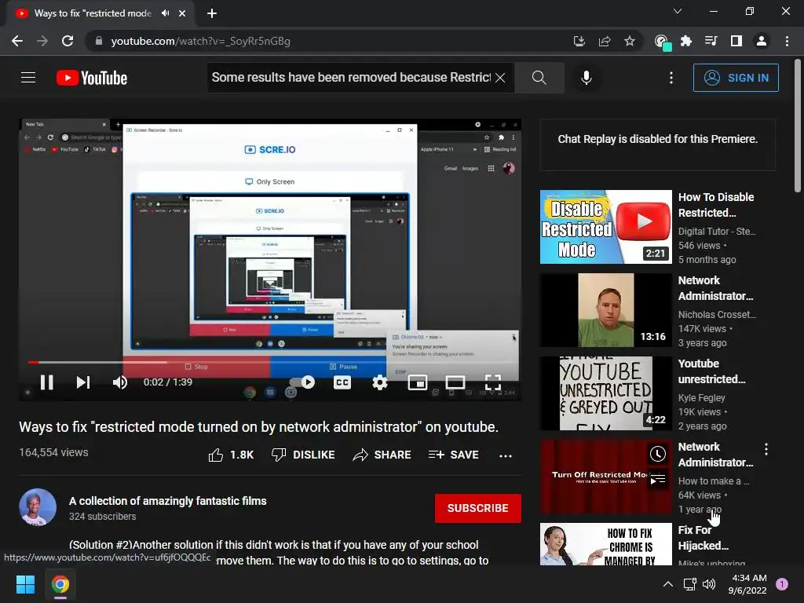804x603 pixels.
Task: Open media controls icon in toolbar
Action: point(711,41)
